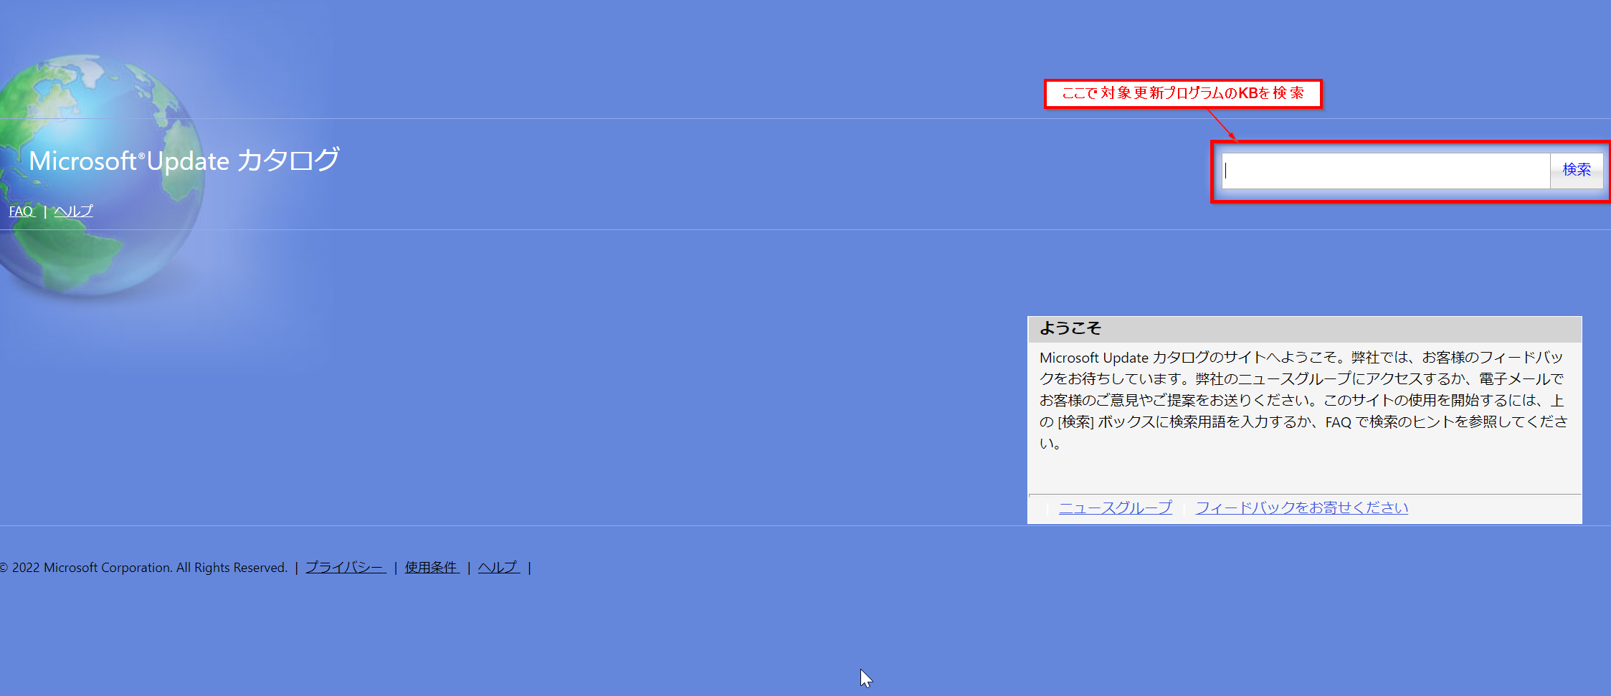Click the 2022 Microsoft Corporation copyright text

click(x=143, y=567)
